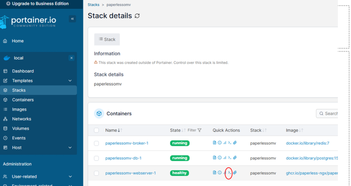Switch to the Stack tab
The width and height of the screenshot is (351, 186).
(x=107, y=39)
